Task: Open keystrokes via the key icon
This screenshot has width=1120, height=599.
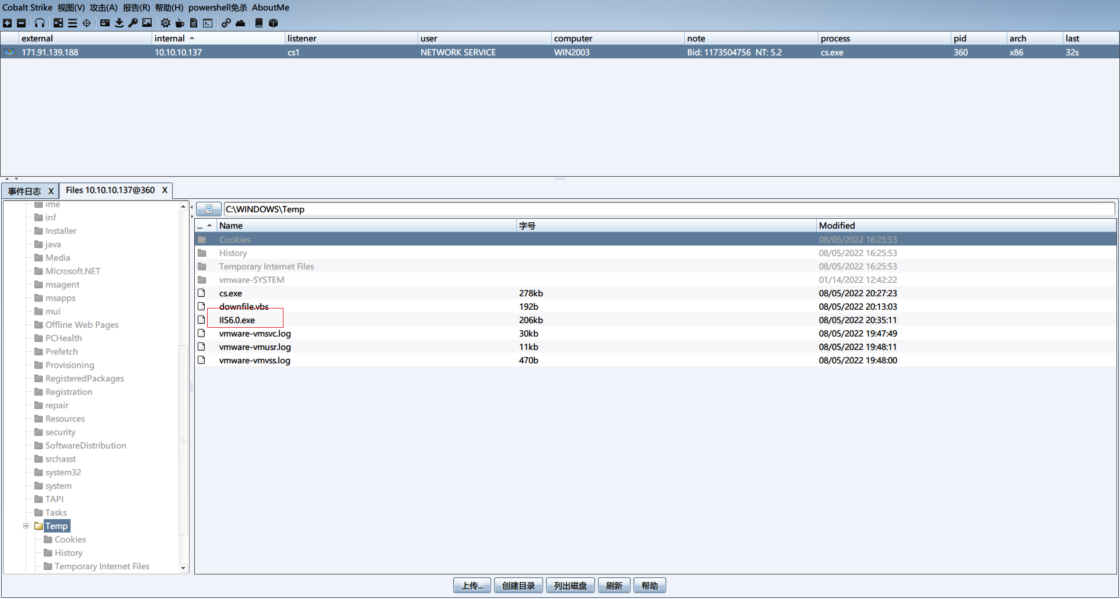Action: 133,23
